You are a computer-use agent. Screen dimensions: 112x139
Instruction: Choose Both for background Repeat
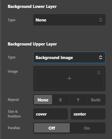pos(96,100)
